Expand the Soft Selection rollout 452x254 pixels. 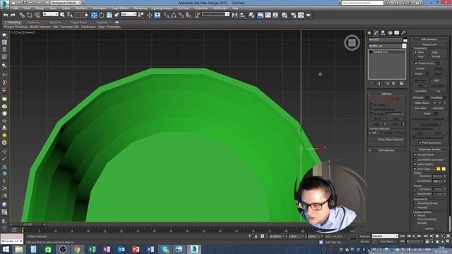pyautogui.click(x=386, y=150)
